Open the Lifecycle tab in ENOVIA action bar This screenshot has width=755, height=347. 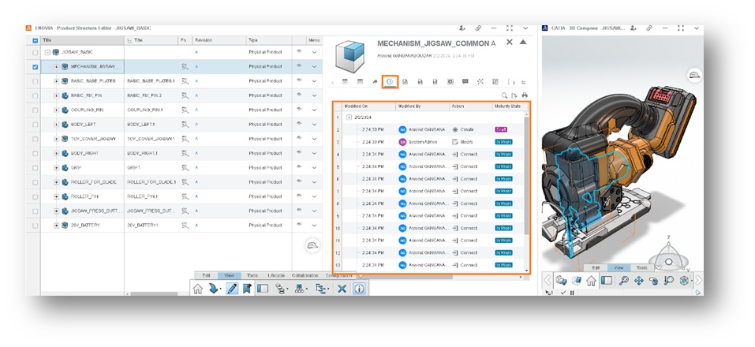click(x=276, y=275)
